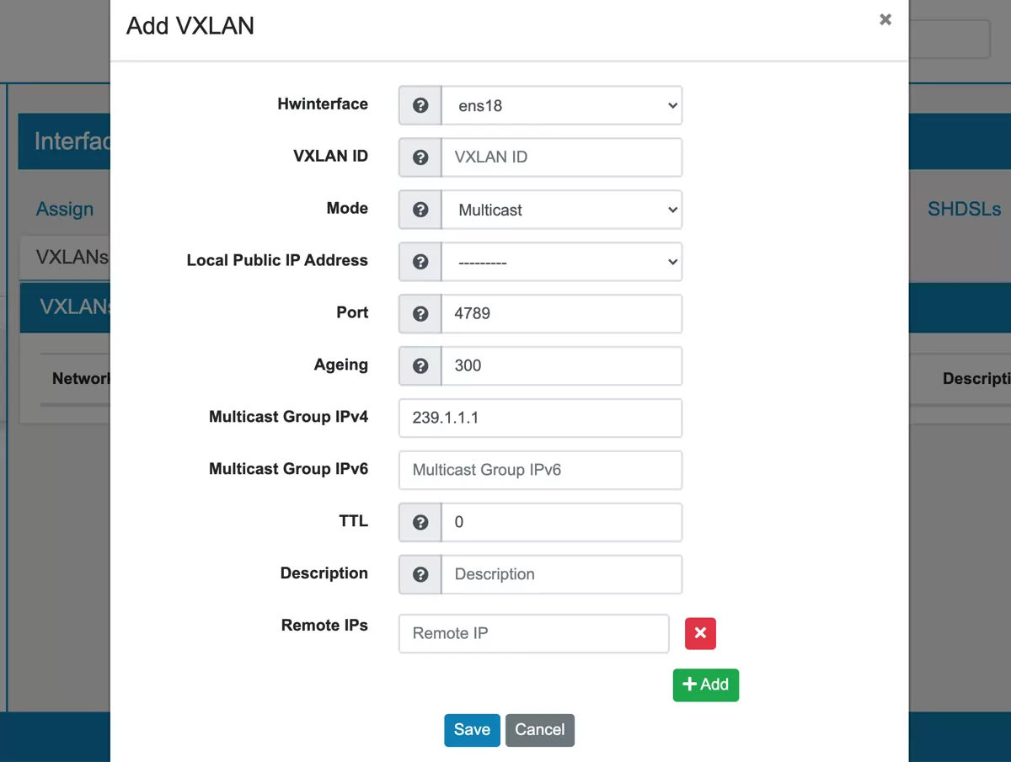Change Mode from Multicast dropdown

562,209
